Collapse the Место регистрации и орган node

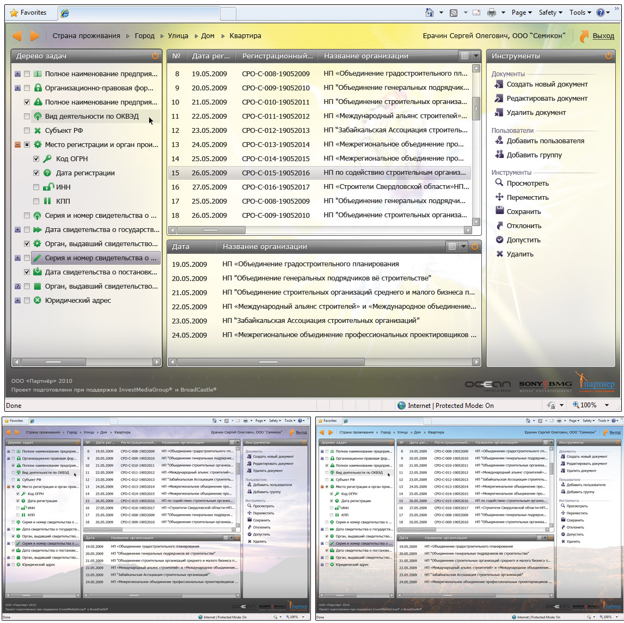click(17, 144)
